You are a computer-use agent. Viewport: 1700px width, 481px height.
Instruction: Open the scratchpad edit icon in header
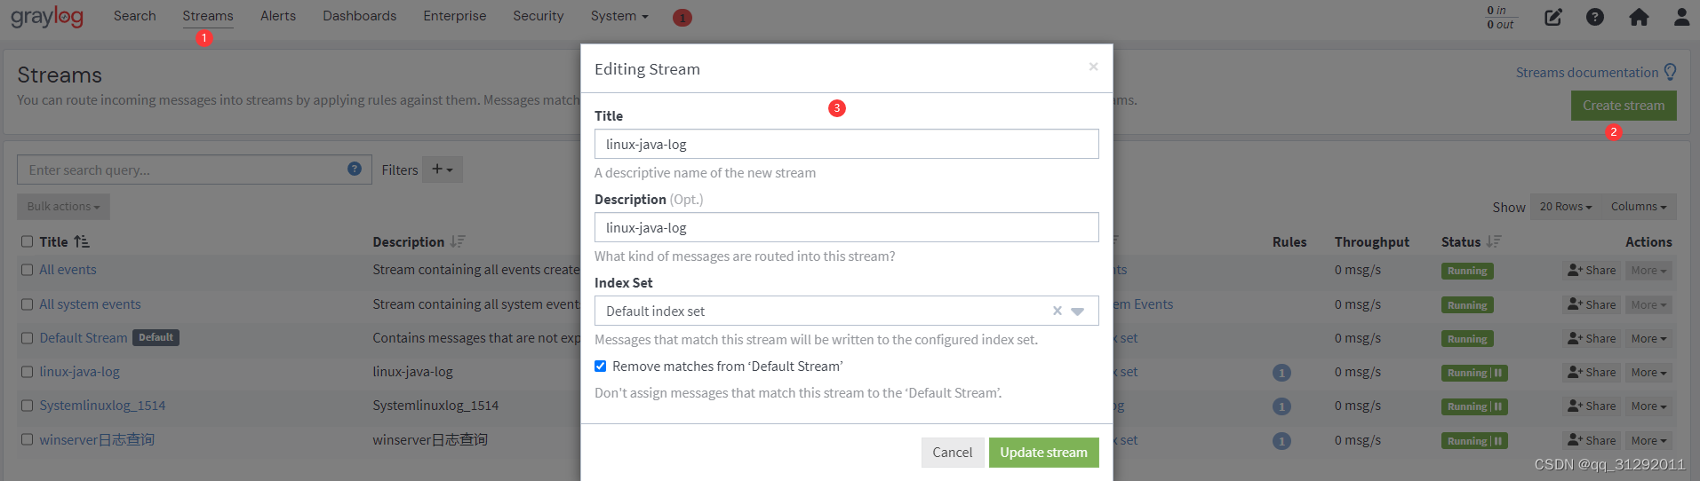point(1552,17)
